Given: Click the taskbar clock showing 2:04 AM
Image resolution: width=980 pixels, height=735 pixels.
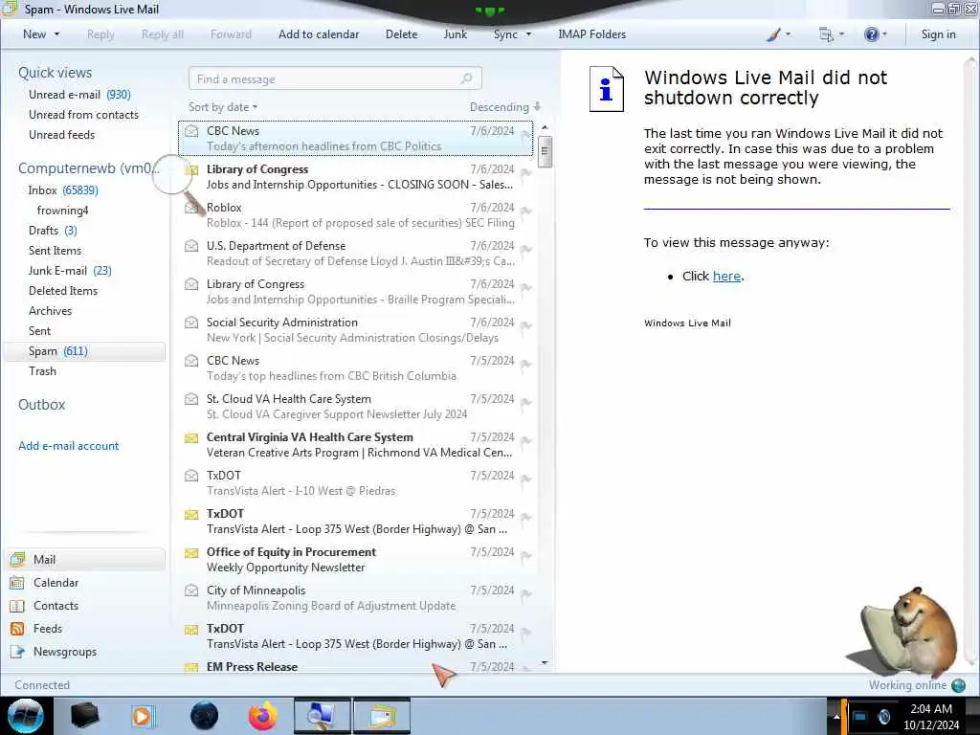Looking at the screenshot, I should coord(931,716).
